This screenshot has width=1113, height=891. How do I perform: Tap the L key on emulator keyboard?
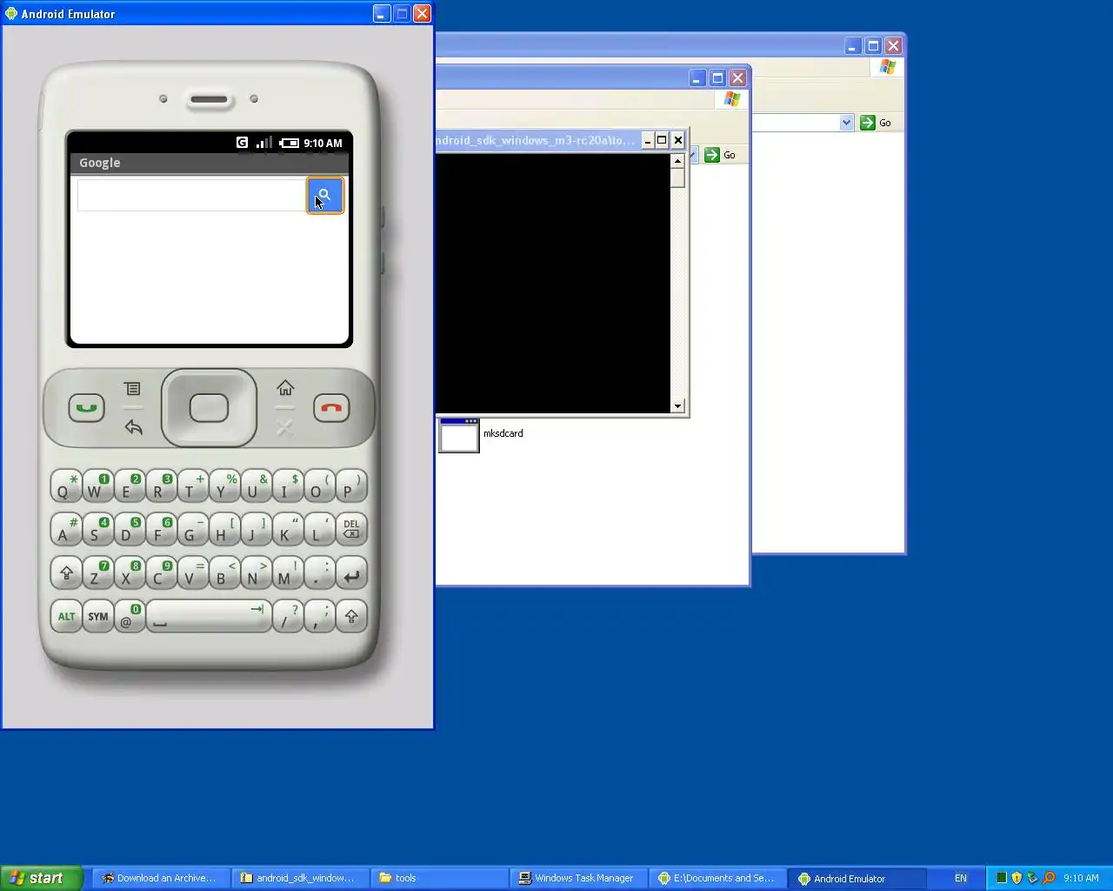click(x=320, y=530)
